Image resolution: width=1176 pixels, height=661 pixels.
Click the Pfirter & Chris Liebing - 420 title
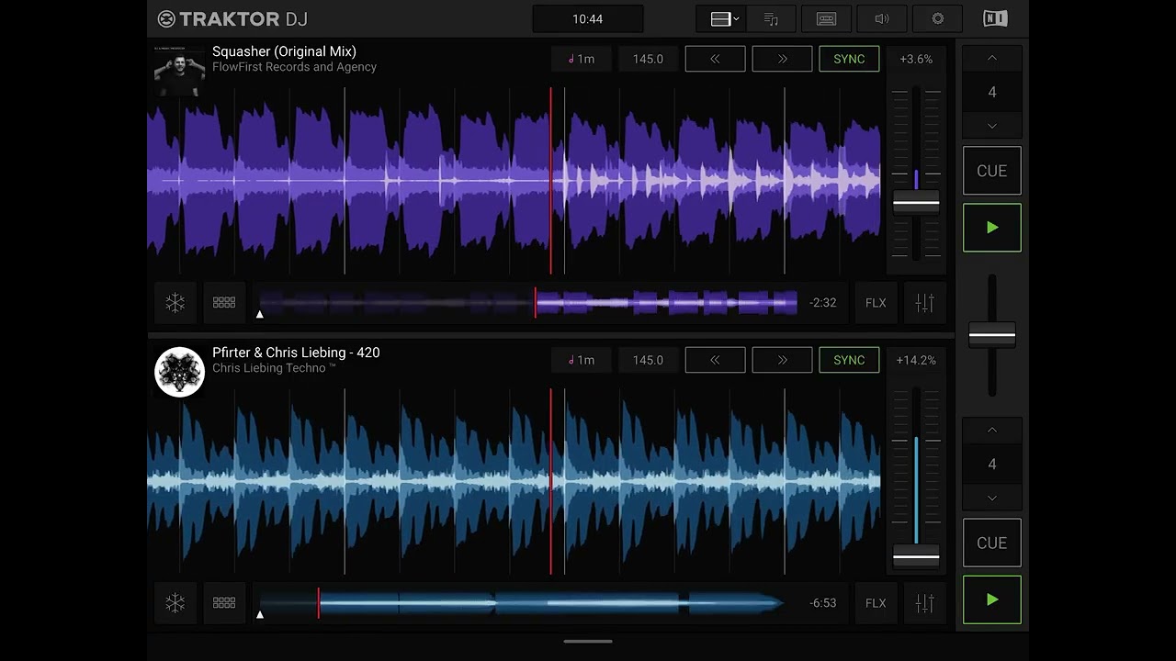296,353
